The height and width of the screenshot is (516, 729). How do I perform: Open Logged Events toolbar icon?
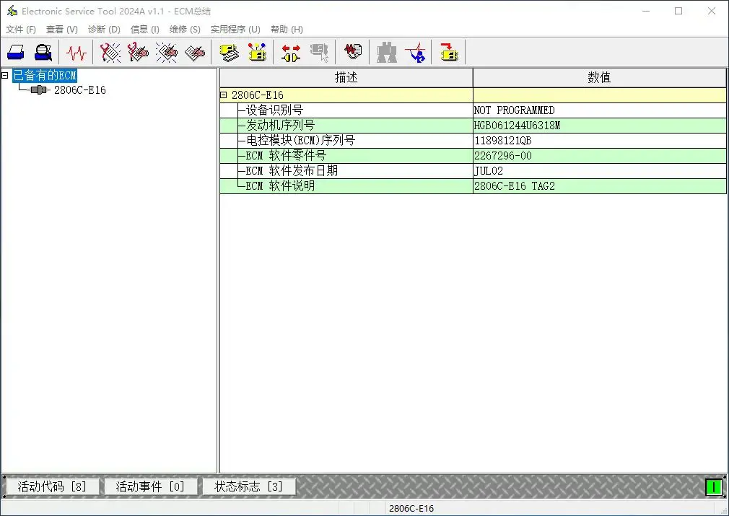[195, 52]
